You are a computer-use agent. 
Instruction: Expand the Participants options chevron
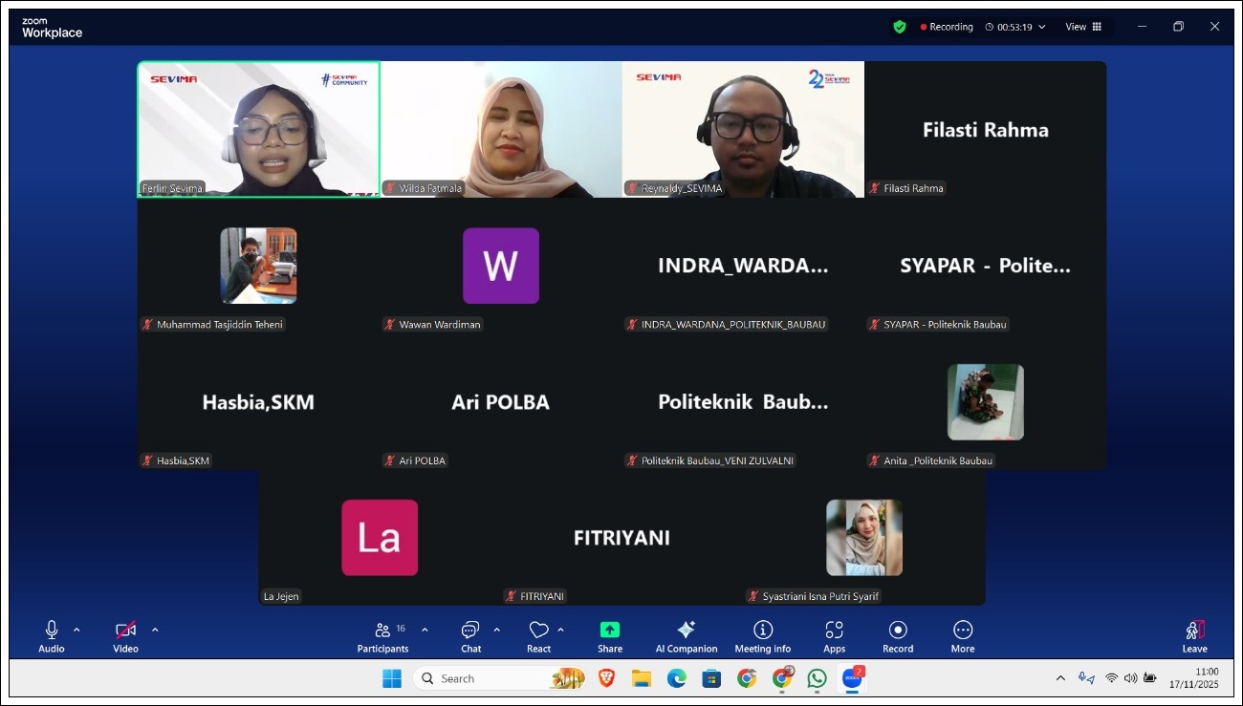[x=425, y=630]
